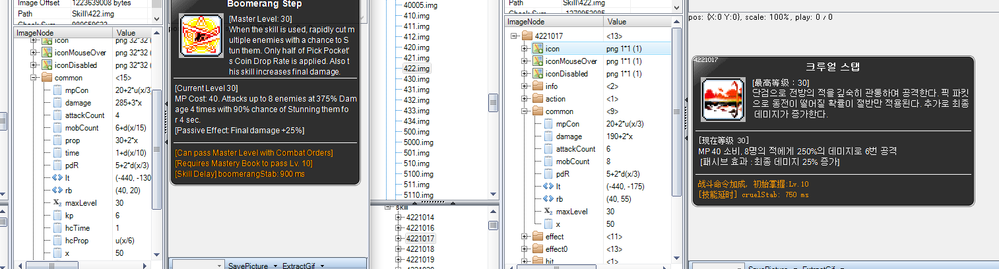Click the effect0 folder icon
This screenshot has height=269, width=999.
tap(538, 249)
